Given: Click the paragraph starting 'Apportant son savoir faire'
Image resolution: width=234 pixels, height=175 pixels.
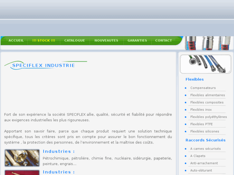Looking at the screenshot, I should pyautogui.click(x=88, y=137).
